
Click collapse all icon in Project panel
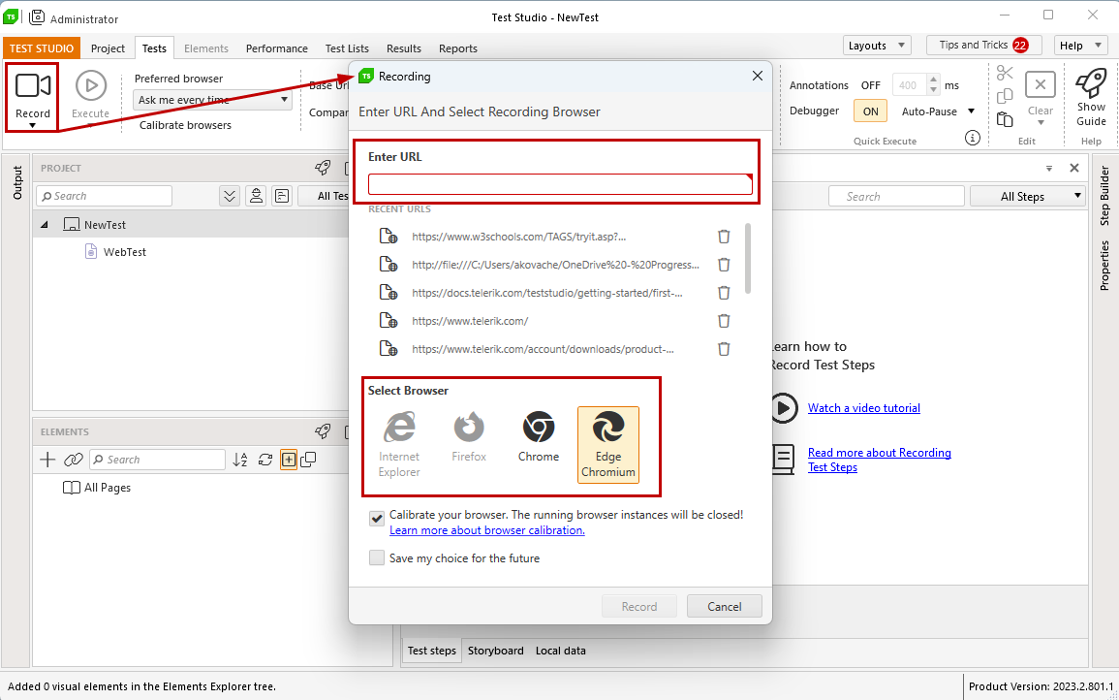point(229,196)
